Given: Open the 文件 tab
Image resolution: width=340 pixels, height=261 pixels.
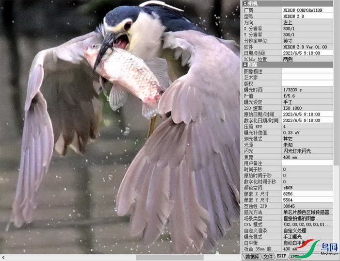Looking at the screenshot, I should click(268, 256).
